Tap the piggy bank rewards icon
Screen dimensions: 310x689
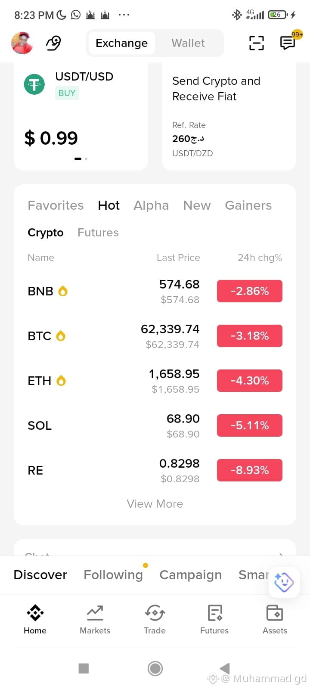tap(54, 43)
